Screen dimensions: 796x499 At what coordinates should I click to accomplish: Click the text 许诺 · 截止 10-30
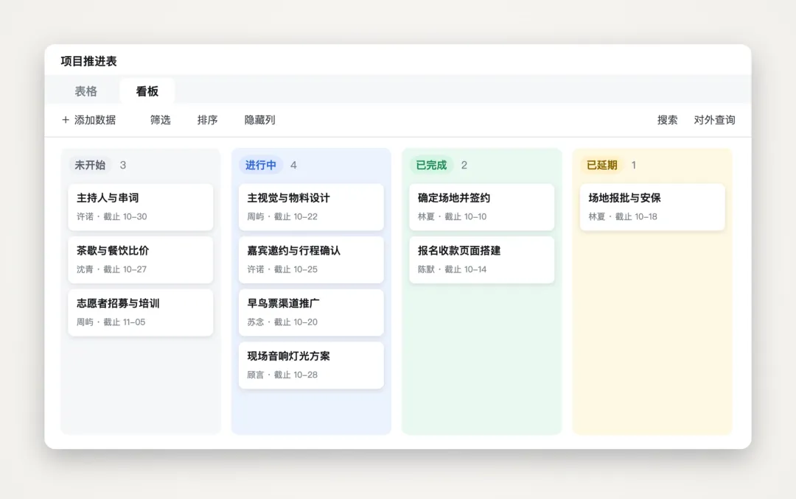coord(112,216)
